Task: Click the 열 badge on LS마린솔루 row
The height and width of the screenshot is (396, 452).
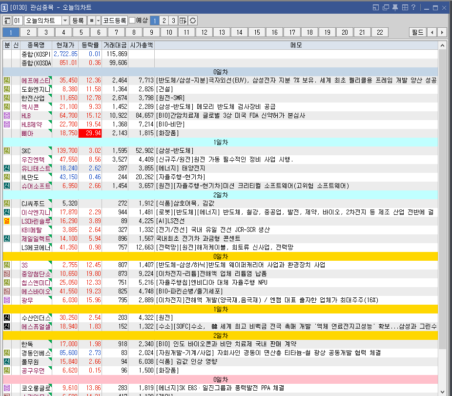Action: (x=7, y=221)
